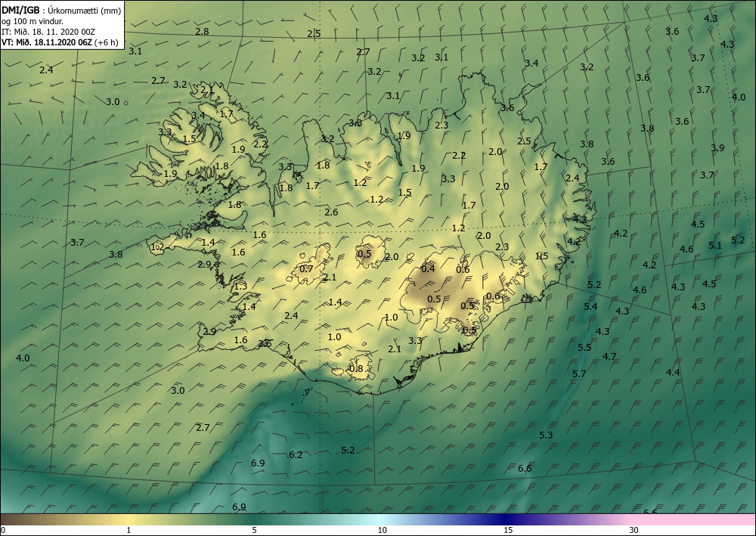Image resolution: width=756 pixels, height=536 pixels.
Task: Click the glacier value '0.7'
Action: point(306,268)
